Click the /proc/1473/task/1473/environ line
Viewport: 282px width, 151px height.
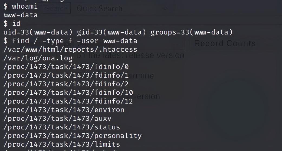point(64,110)
